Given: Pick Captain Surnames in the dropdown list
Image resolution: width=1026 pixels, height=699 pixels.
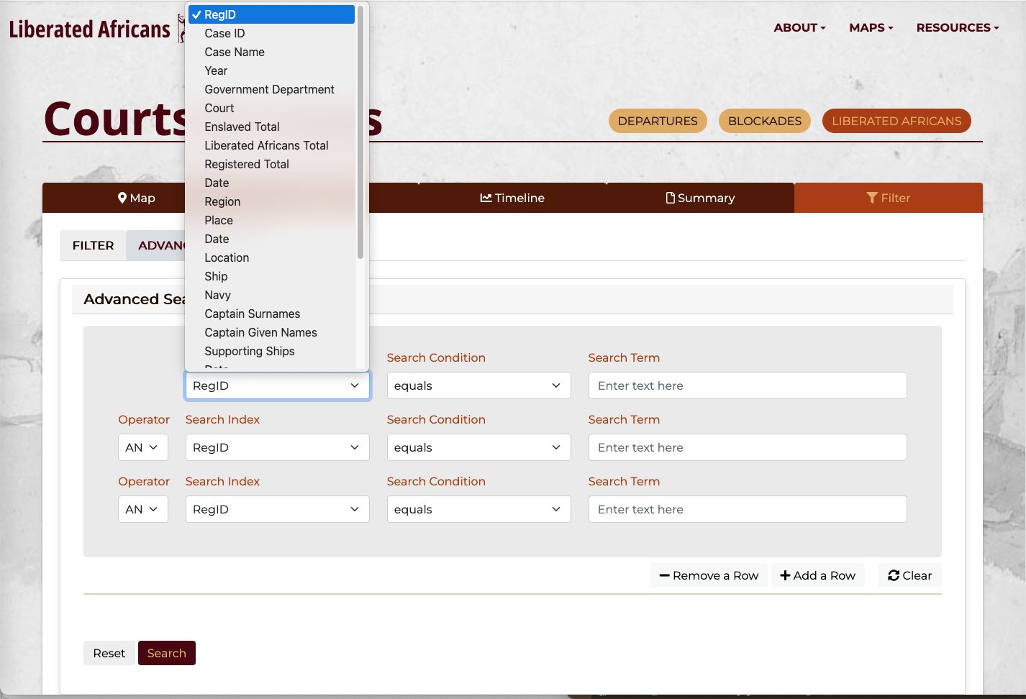Looking at the screenshot, I should coord(252,314).
